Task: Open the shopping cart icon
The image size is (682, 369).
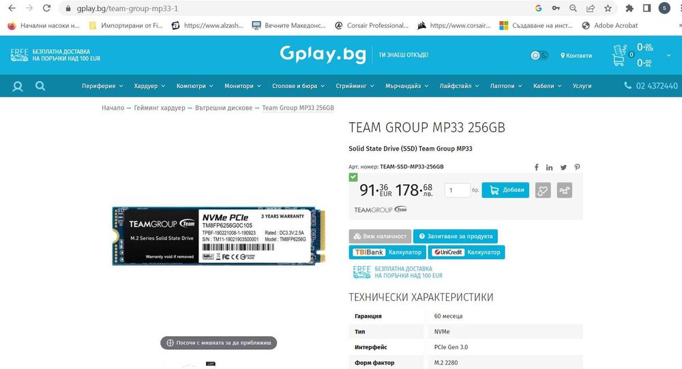Action: (x=619, y=55)
